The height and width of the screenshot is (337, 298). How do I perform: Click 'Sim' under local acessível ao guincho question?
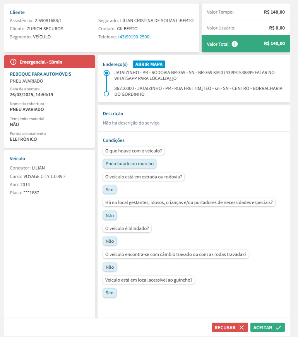point(110,293)
